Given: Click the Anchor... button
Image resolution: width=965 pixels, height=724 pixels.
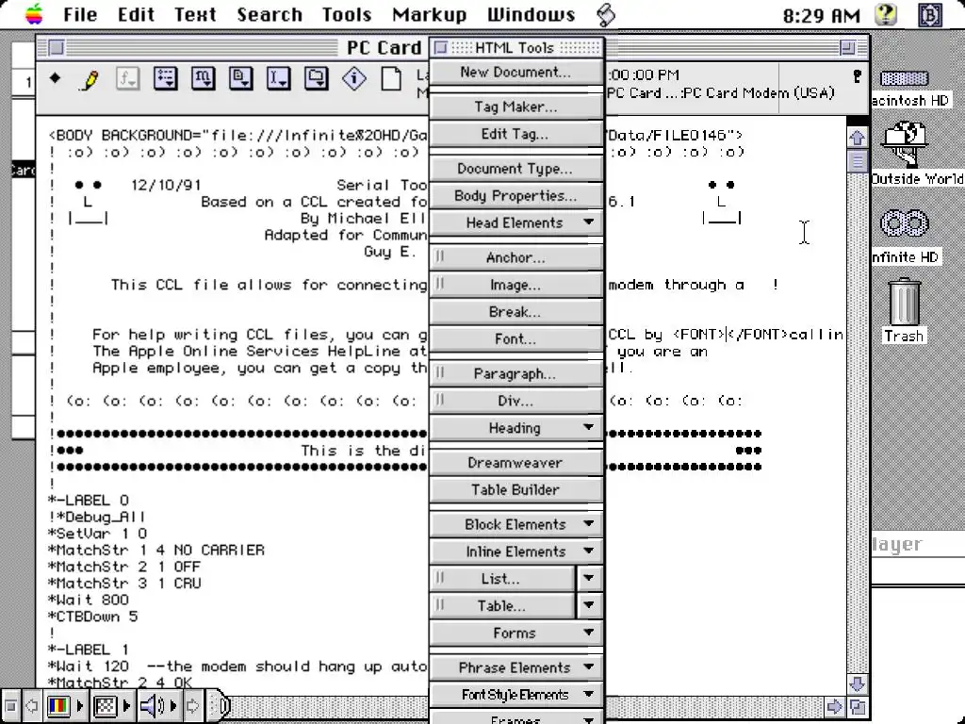Looking at the screenshot, I should point(515,257).
